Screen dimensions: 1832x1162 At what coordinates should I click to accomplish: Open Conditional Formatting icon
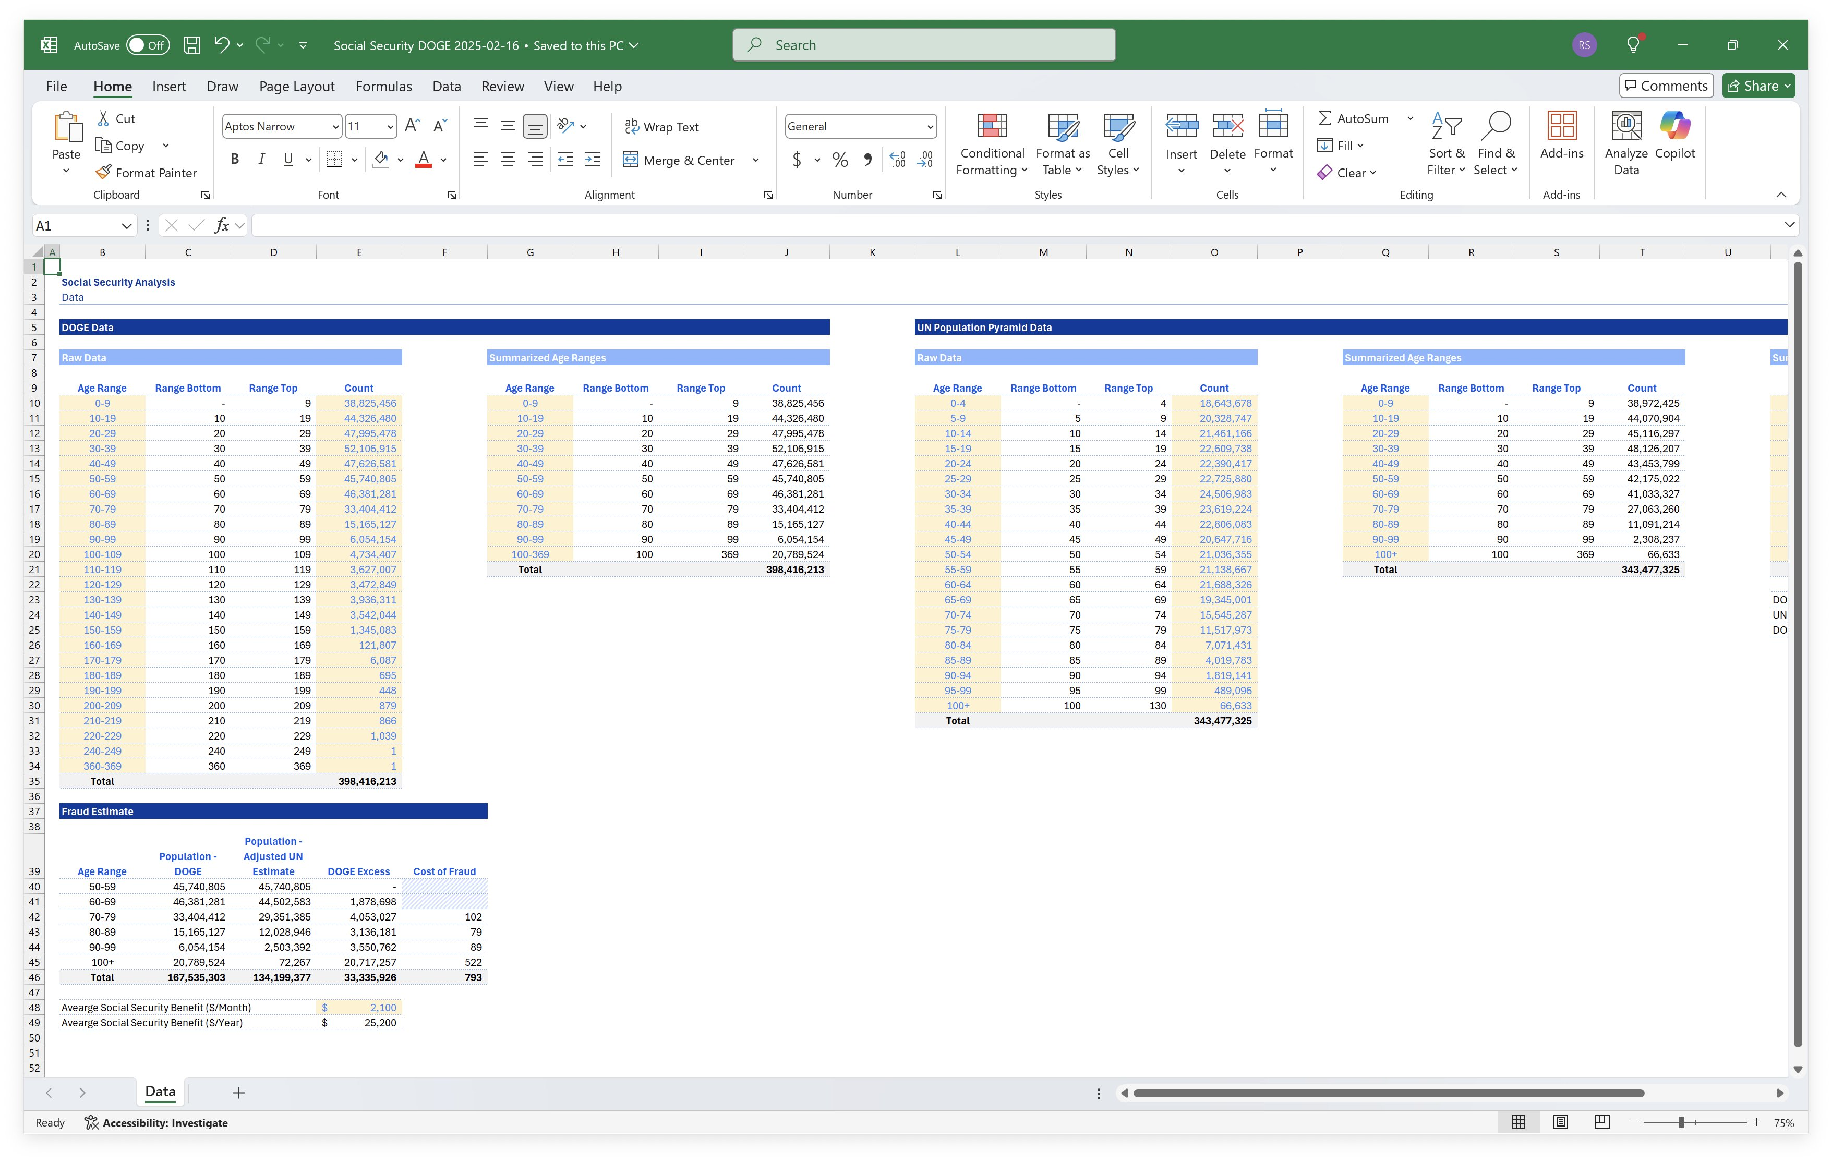coord(992,126)
